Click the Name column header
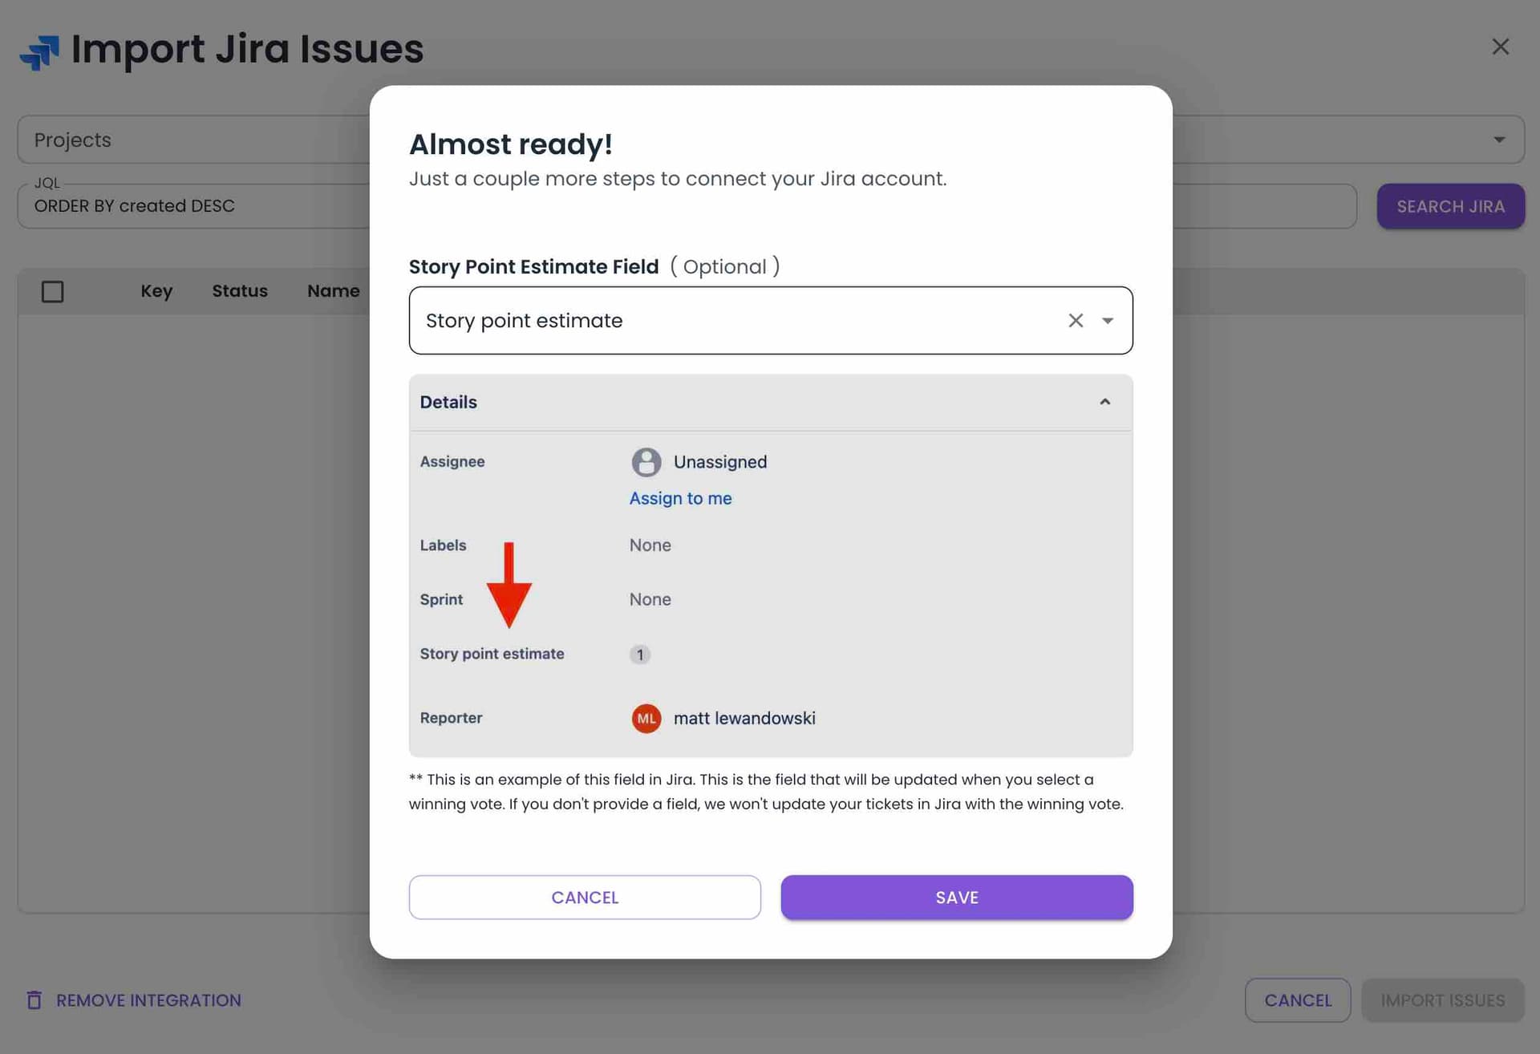The height and width of the screenshot is (1054, 1540). [333, 290]
